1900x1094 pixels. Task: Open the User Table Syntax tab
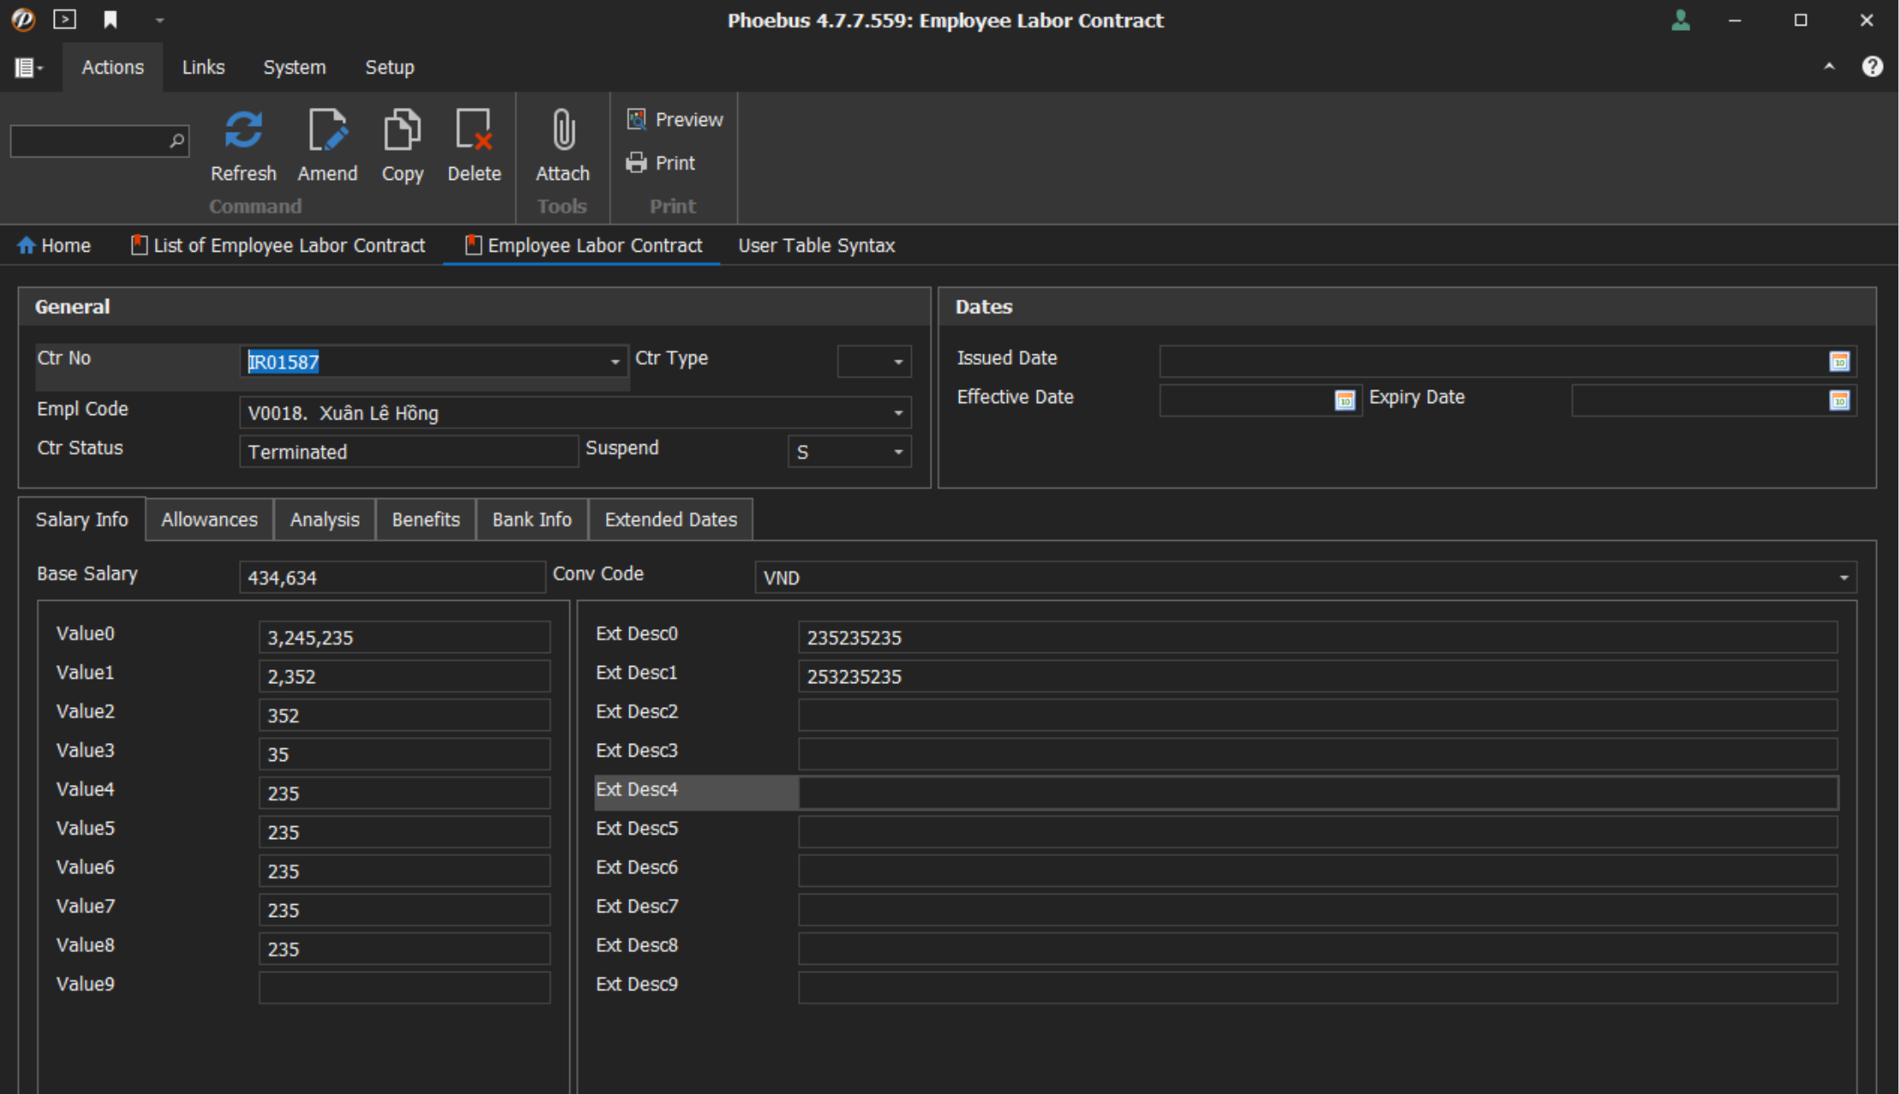coord(817,246)
